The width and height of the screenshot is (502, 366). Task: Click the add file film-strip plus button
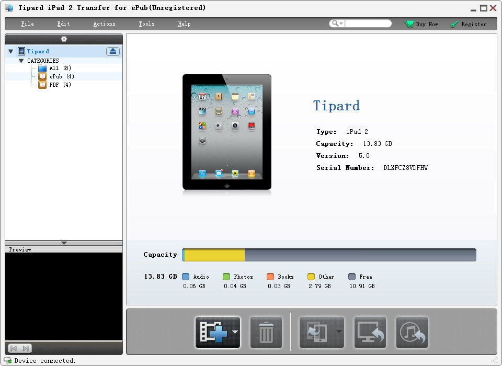214,332
